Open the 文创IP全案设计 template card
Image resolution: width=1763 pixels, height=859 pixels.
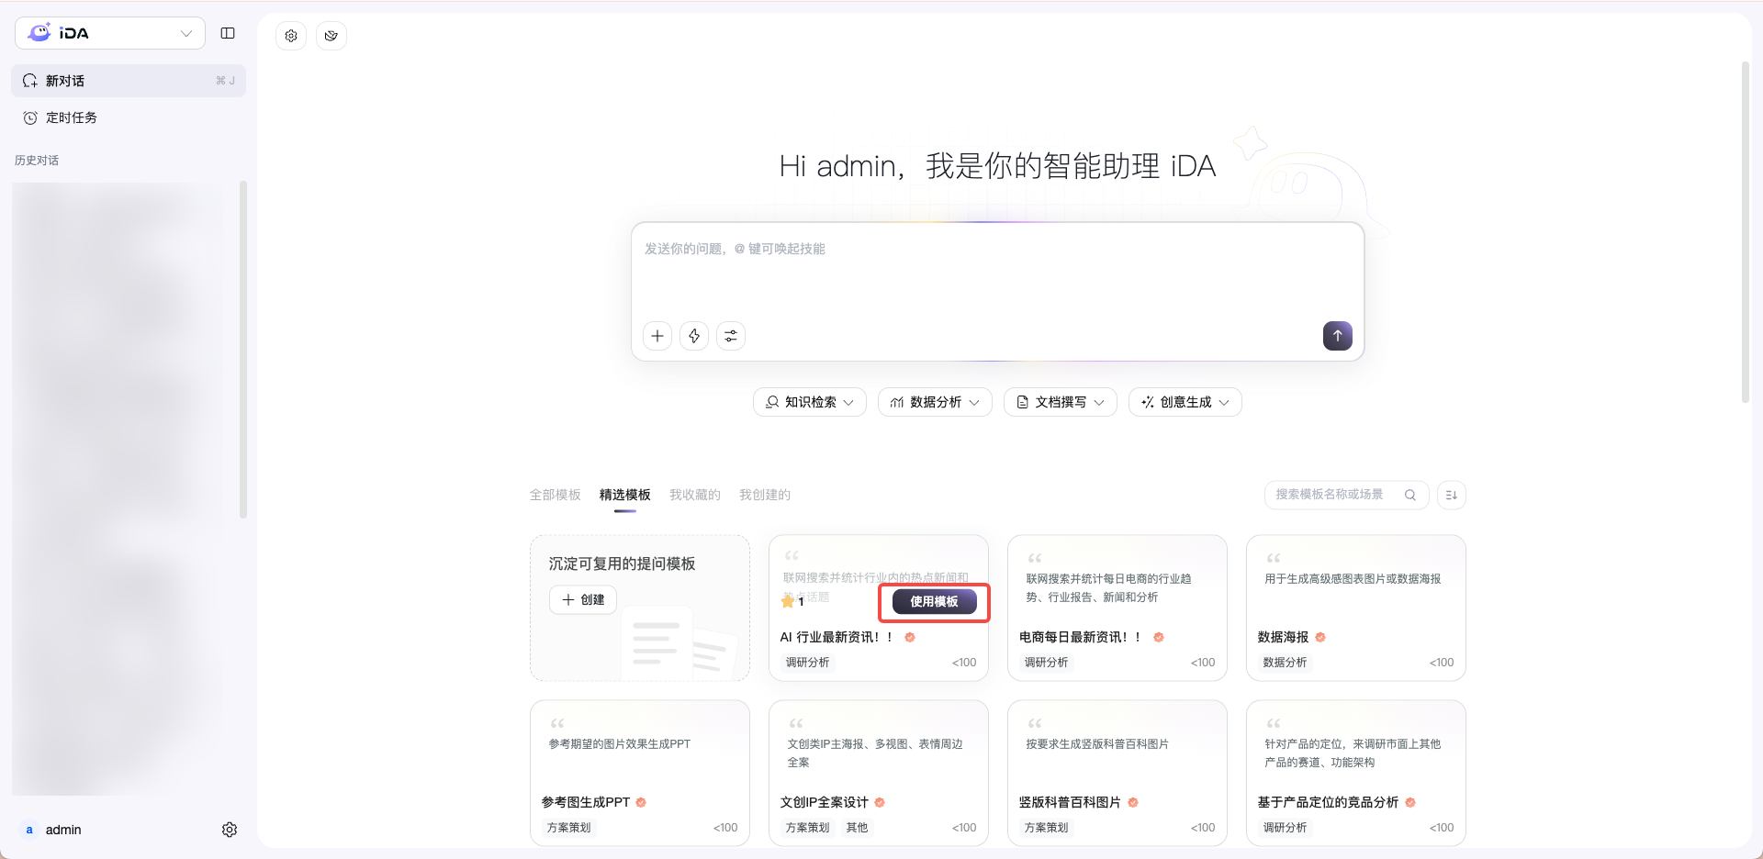pos(879,774)
